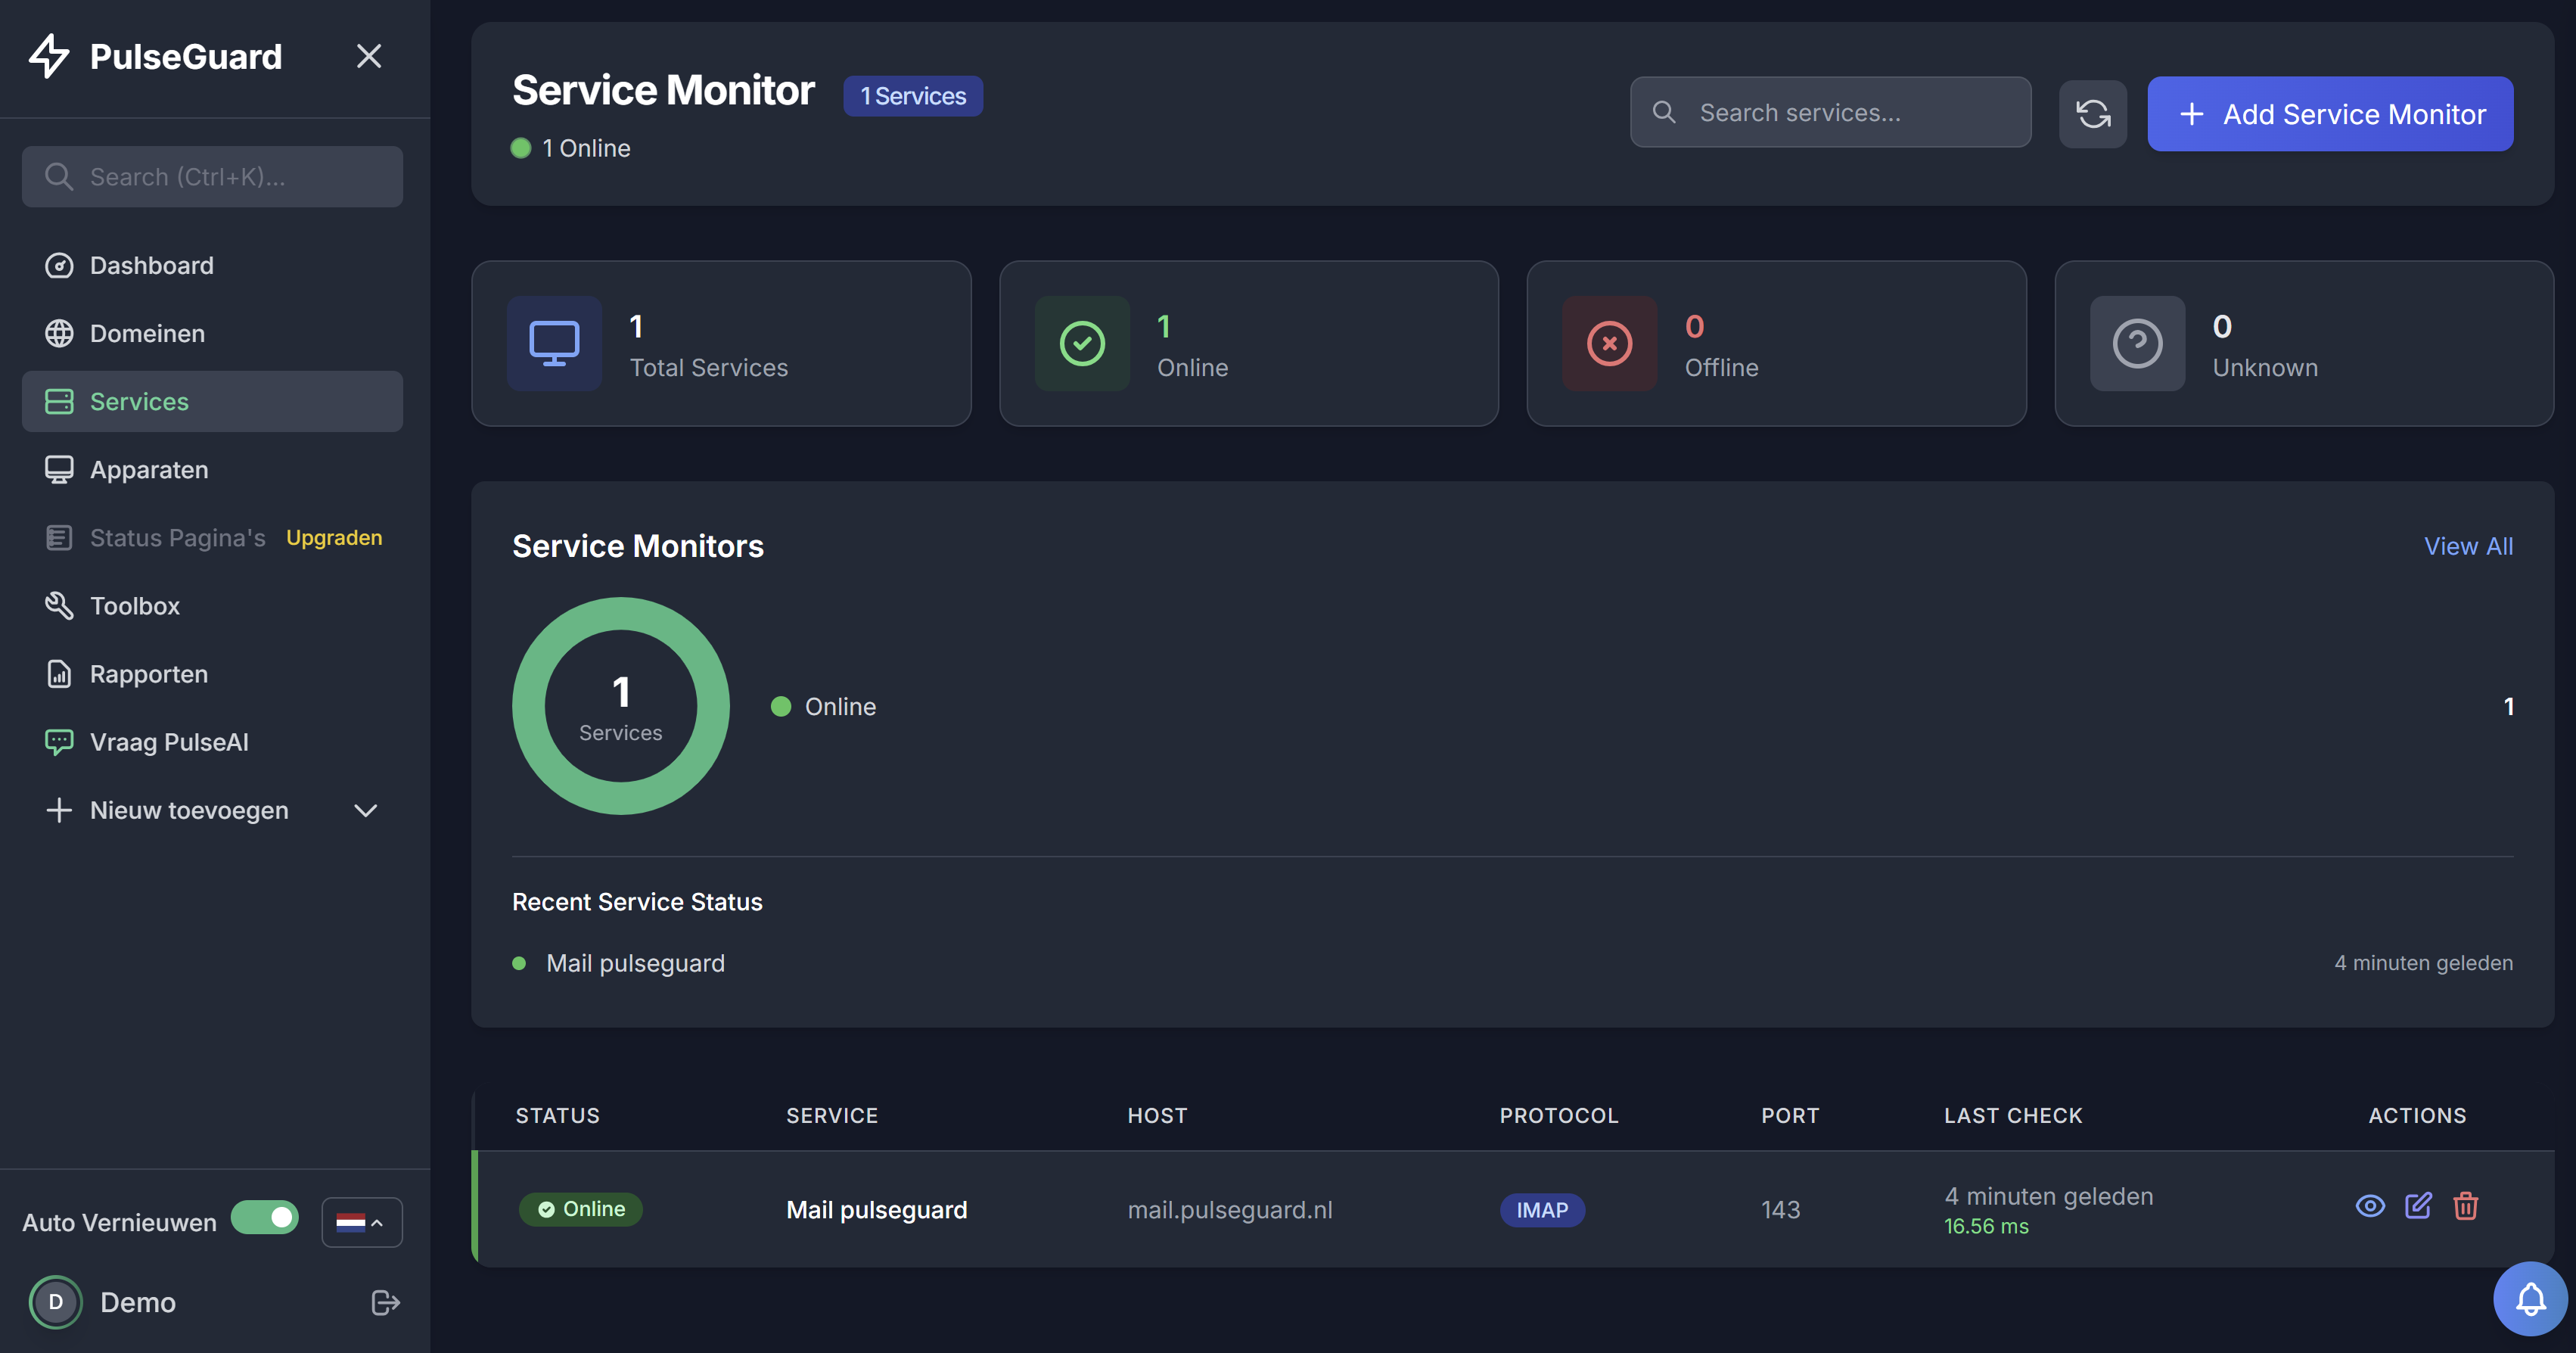Select the Domeinen globe icon
The height and width of the screenshot is (1353, 2576).
click(59, 333)
